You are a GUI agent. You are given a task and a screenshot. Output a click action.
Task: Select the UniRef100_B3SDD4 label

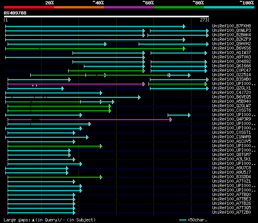(231, 177)
